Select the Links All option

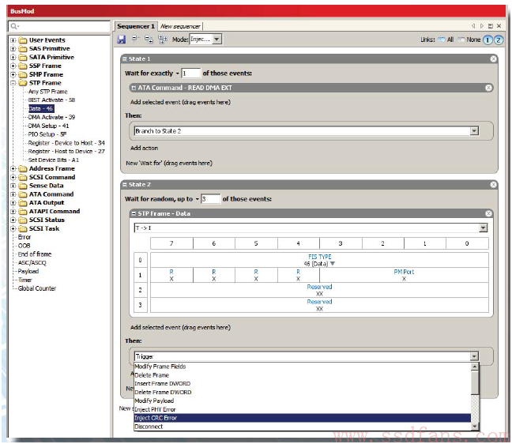(446, 40)
